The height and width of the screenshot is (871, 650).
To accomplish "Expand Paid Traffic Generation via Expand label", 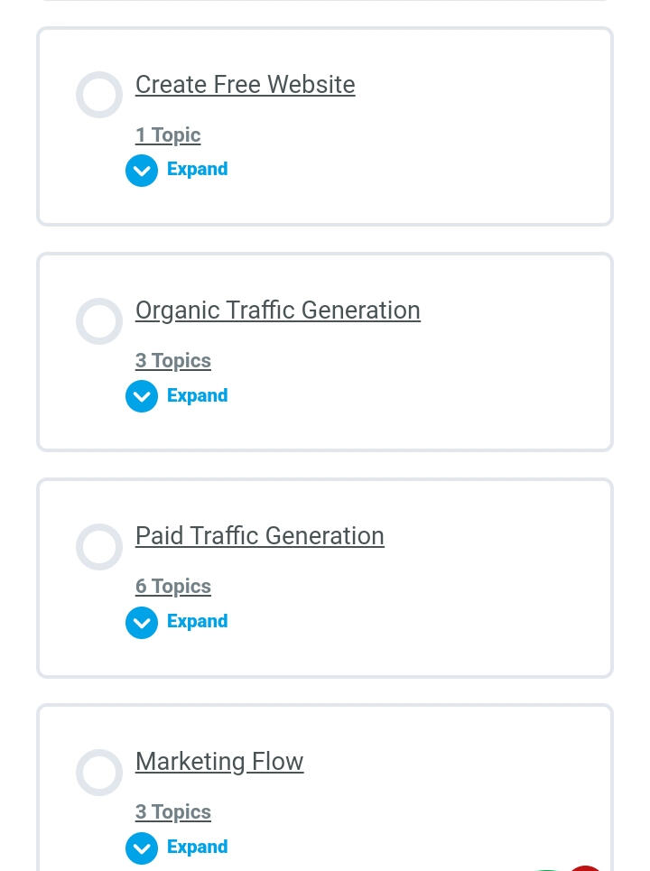I will pyautogui.click(x=197, y=621).
